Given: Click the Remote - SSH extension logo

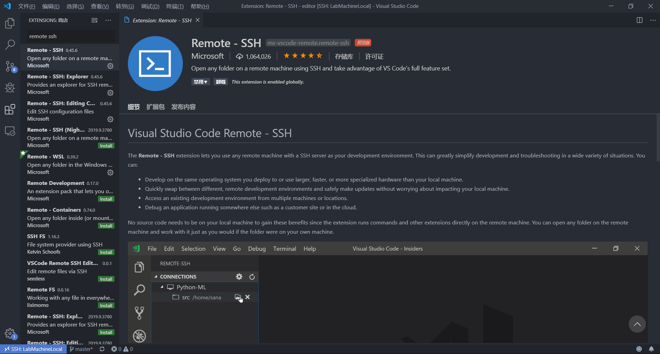Looking at the screenshot, I should (x=155, y=64).
